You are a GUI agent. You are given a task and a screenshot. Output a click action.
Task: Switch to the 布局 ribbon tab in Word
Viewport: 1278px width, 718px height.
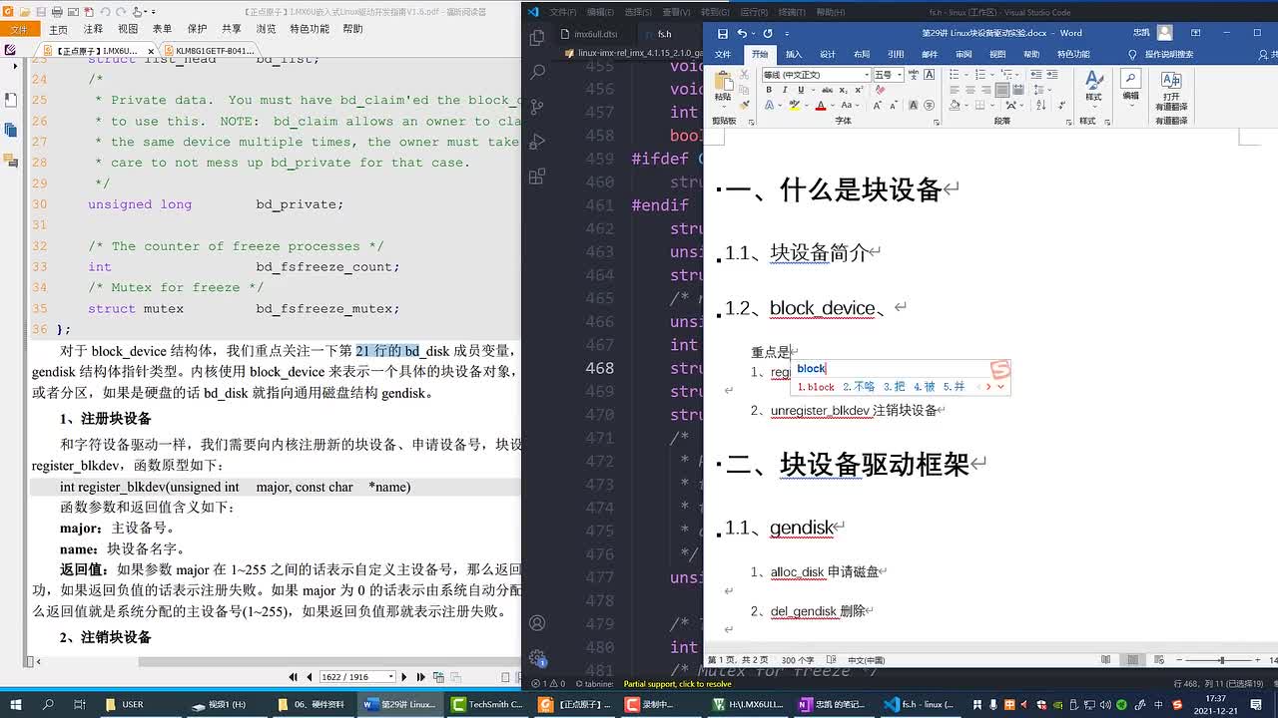point(861,55)
